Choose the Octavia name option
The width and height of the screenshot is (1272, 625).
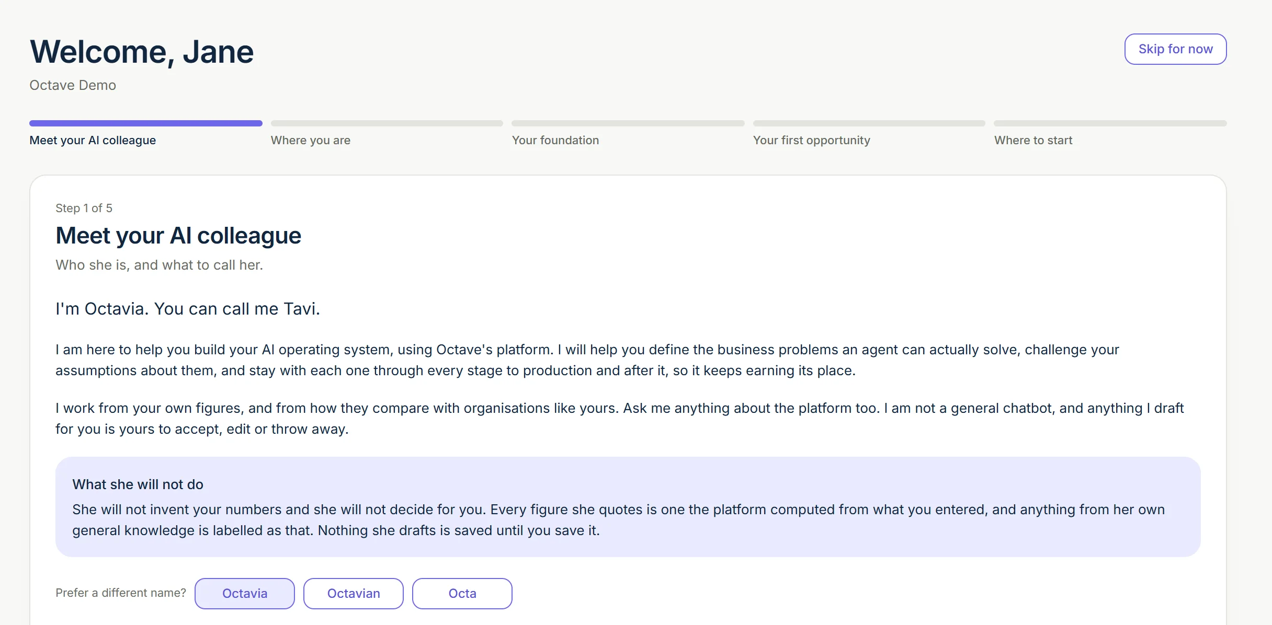245,593
